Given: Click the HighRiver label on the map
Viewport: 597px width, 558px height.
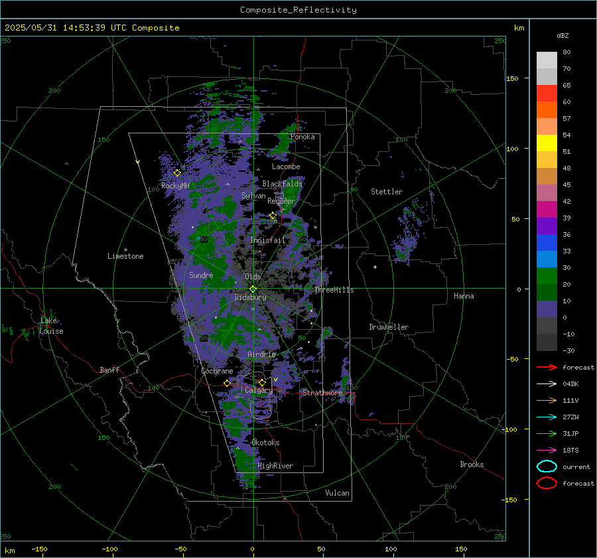Looking at the screenshot, I should pyautogui.click(x=275, y=466).
